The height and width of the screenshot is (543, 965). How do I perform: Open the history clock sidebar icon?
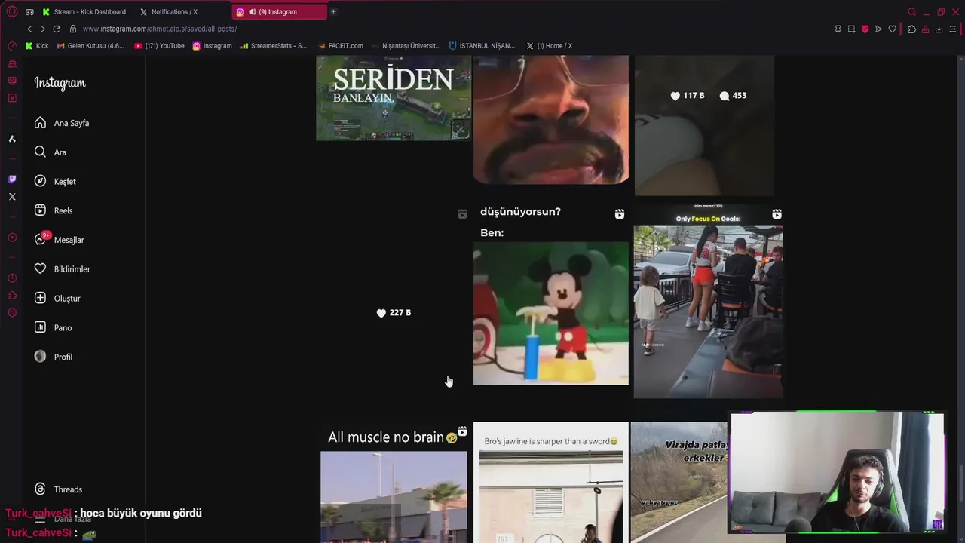[x=12, y=278]
